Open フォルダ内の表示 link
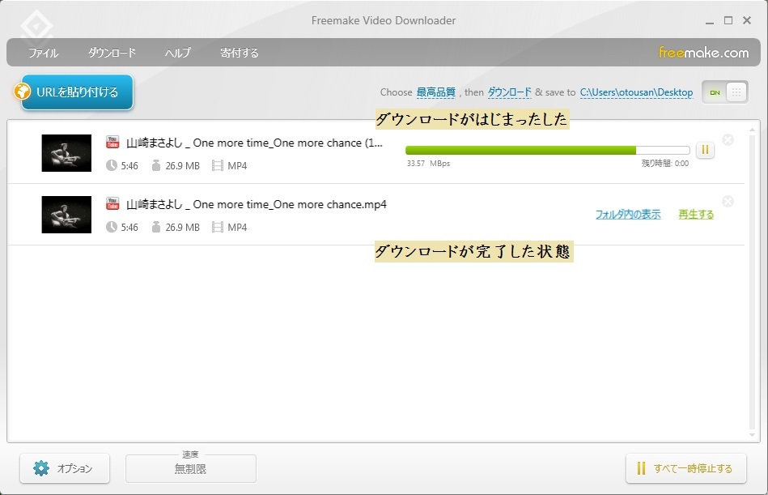Screen dimensions: 768x495 [x=628, y=214]
